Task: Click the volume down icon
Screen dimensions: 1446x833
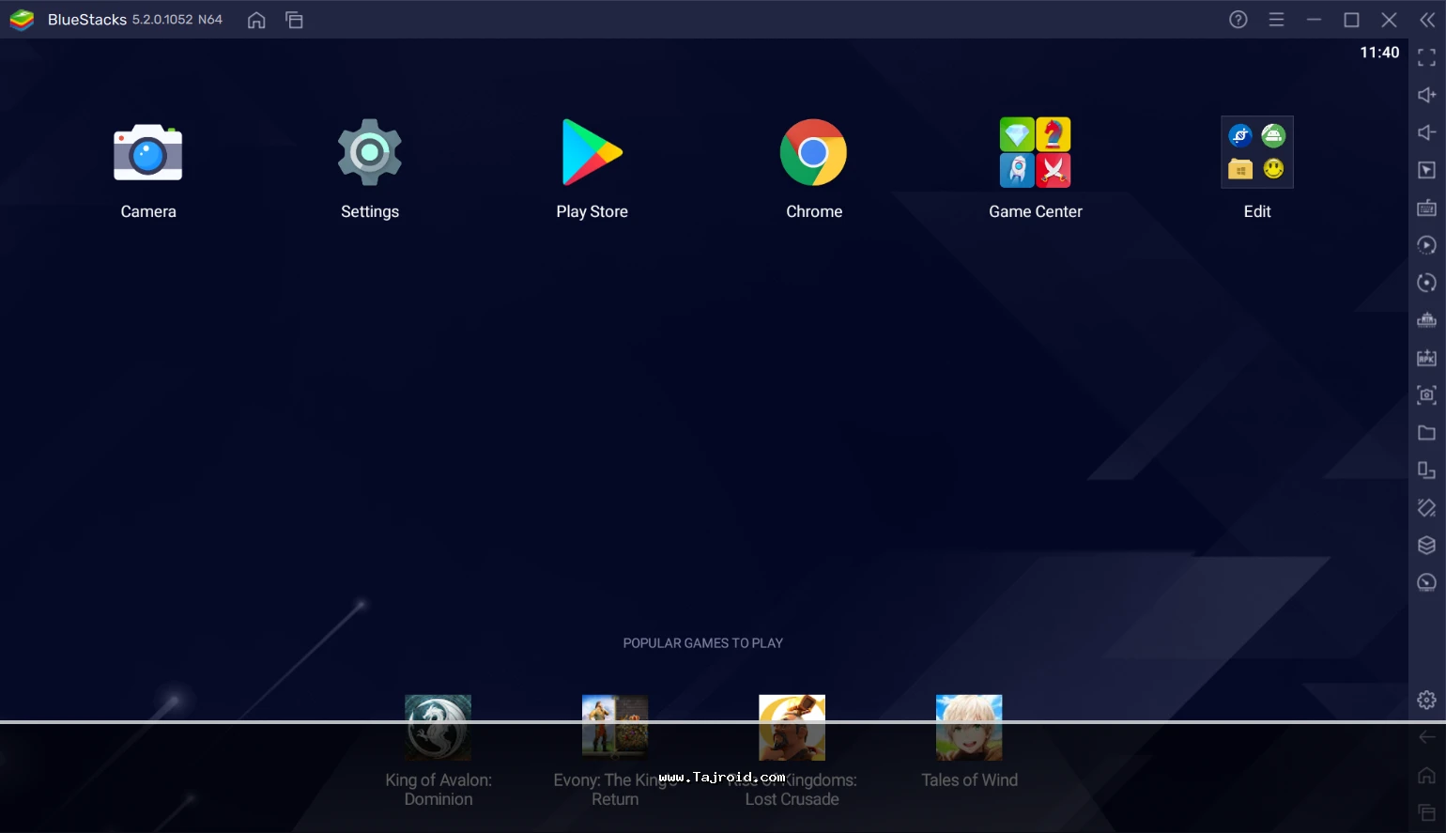Action: pyautogui.click(x=1426, y=132)
